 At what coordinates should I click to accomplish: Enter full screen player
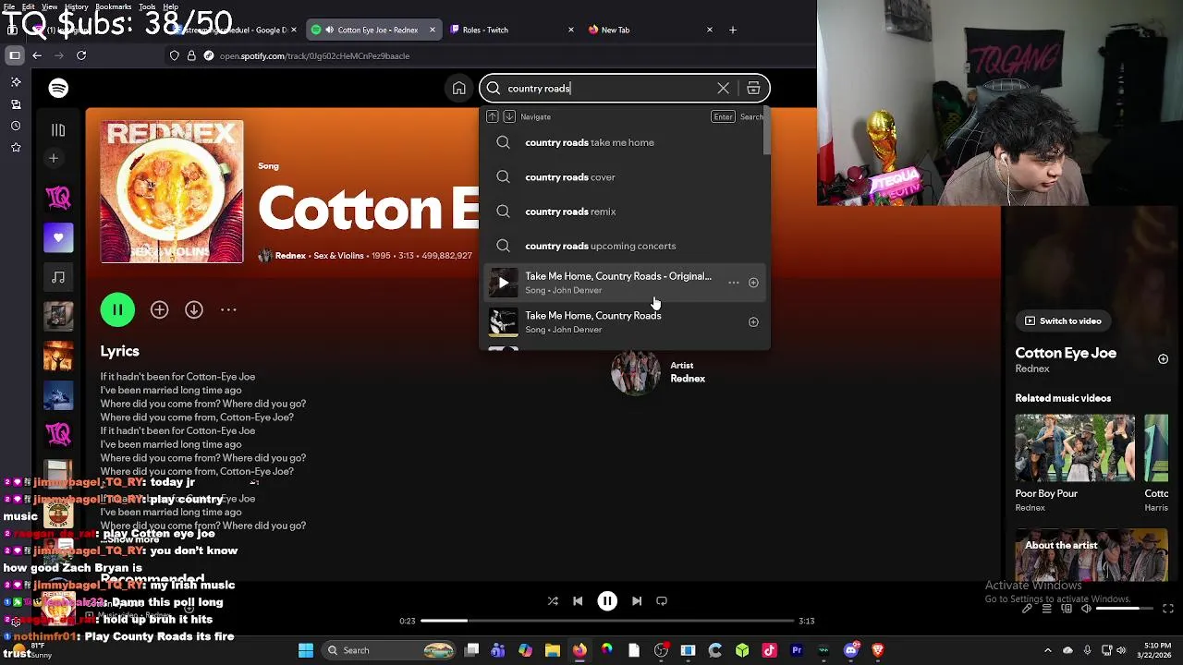1168,609
